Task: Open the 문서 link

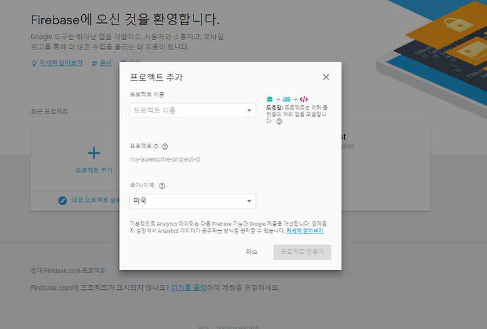Action: point(106,63)
